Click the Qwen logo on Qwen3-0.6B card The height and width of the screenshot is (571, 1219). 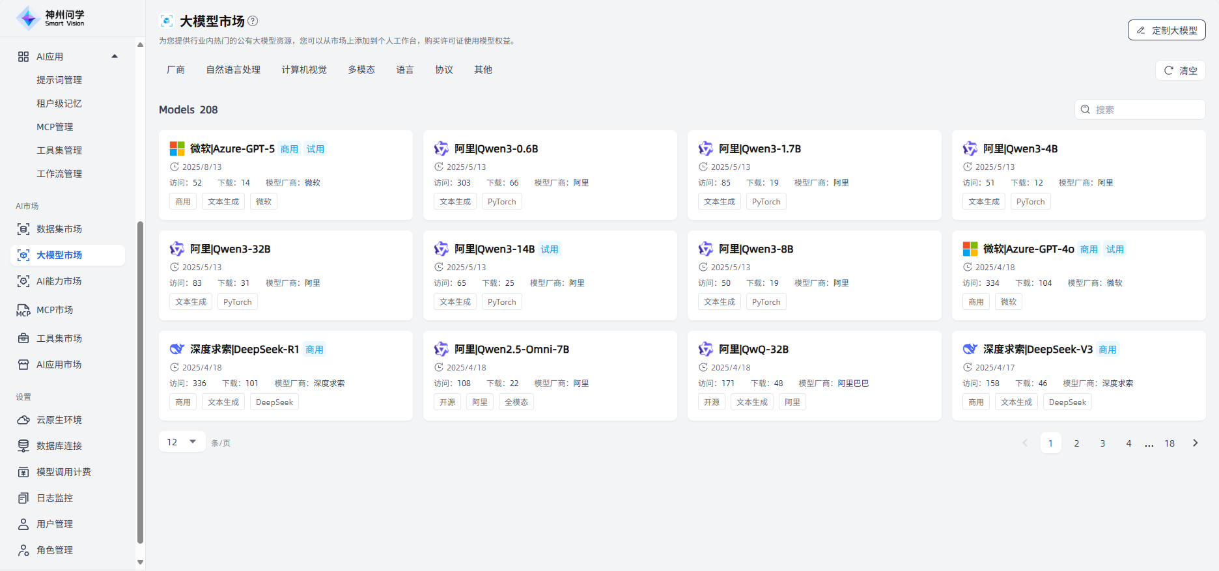441,149
